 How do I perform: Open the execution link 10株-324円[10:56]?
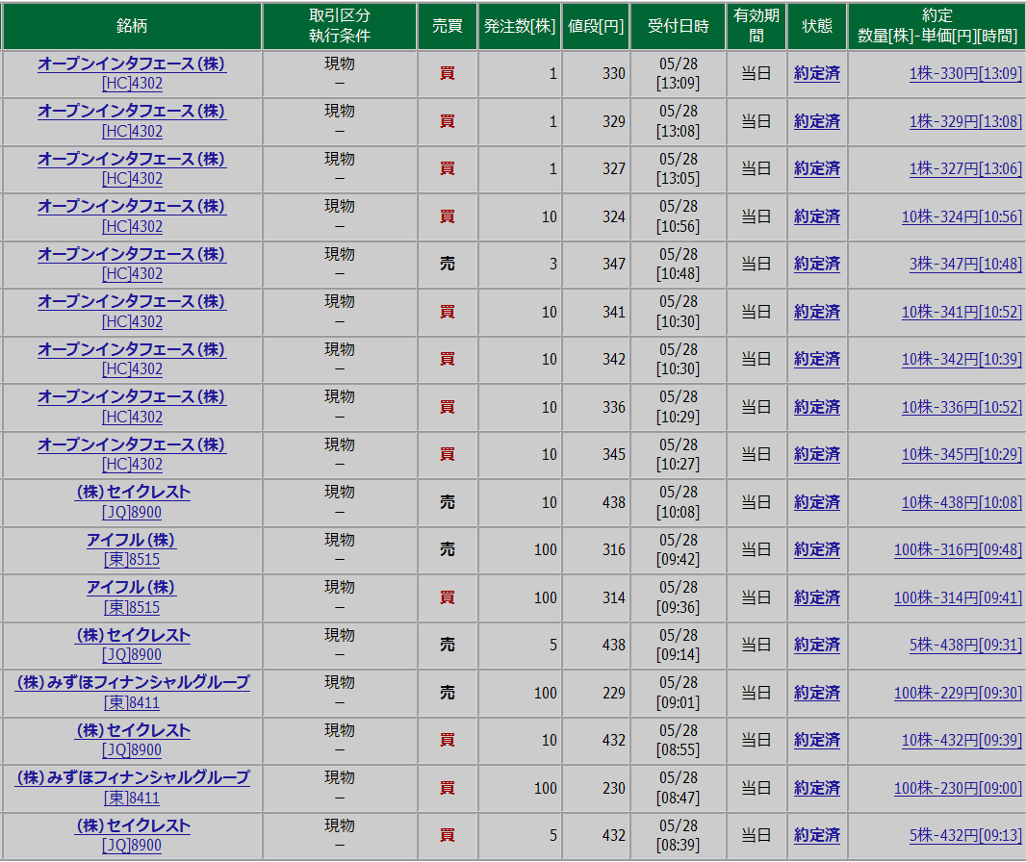click(x=962, y=216)
